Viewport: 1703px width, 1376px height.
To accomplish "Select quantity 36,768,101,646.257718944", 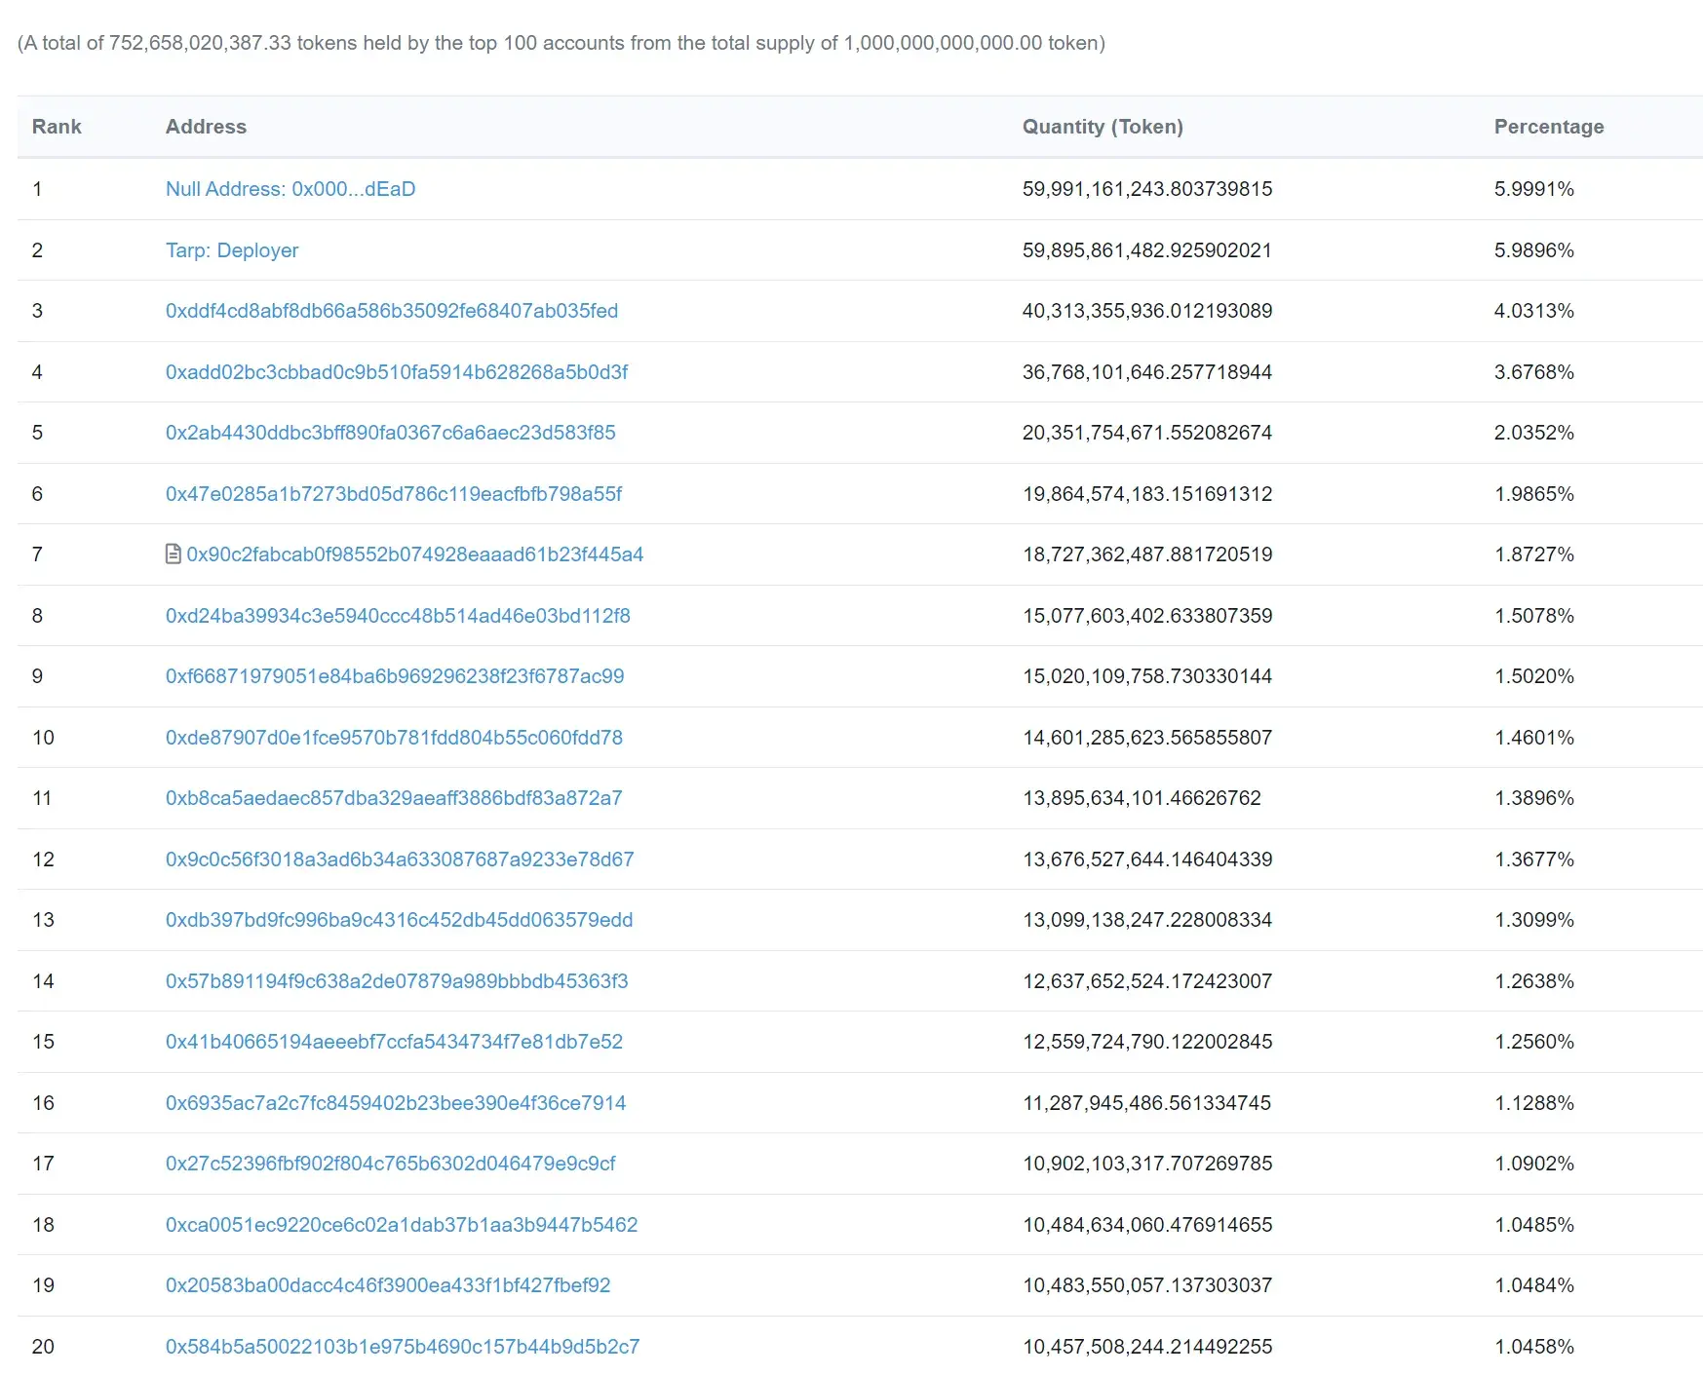I will [1147, 372].
